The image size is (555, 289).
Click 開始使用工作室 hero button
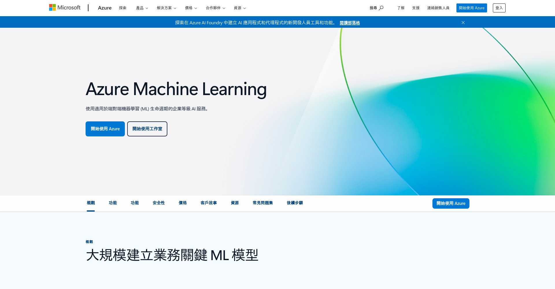(x=147, y=129)
